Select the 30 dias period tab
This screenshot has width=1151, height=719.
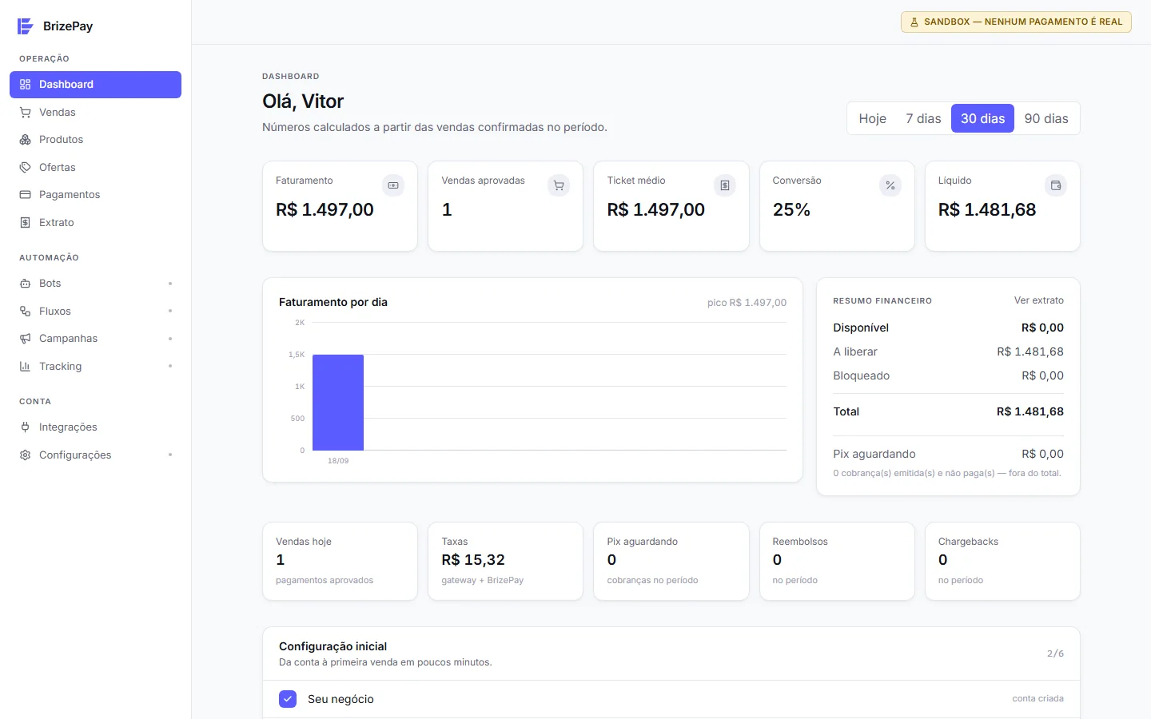coord(982,118)
